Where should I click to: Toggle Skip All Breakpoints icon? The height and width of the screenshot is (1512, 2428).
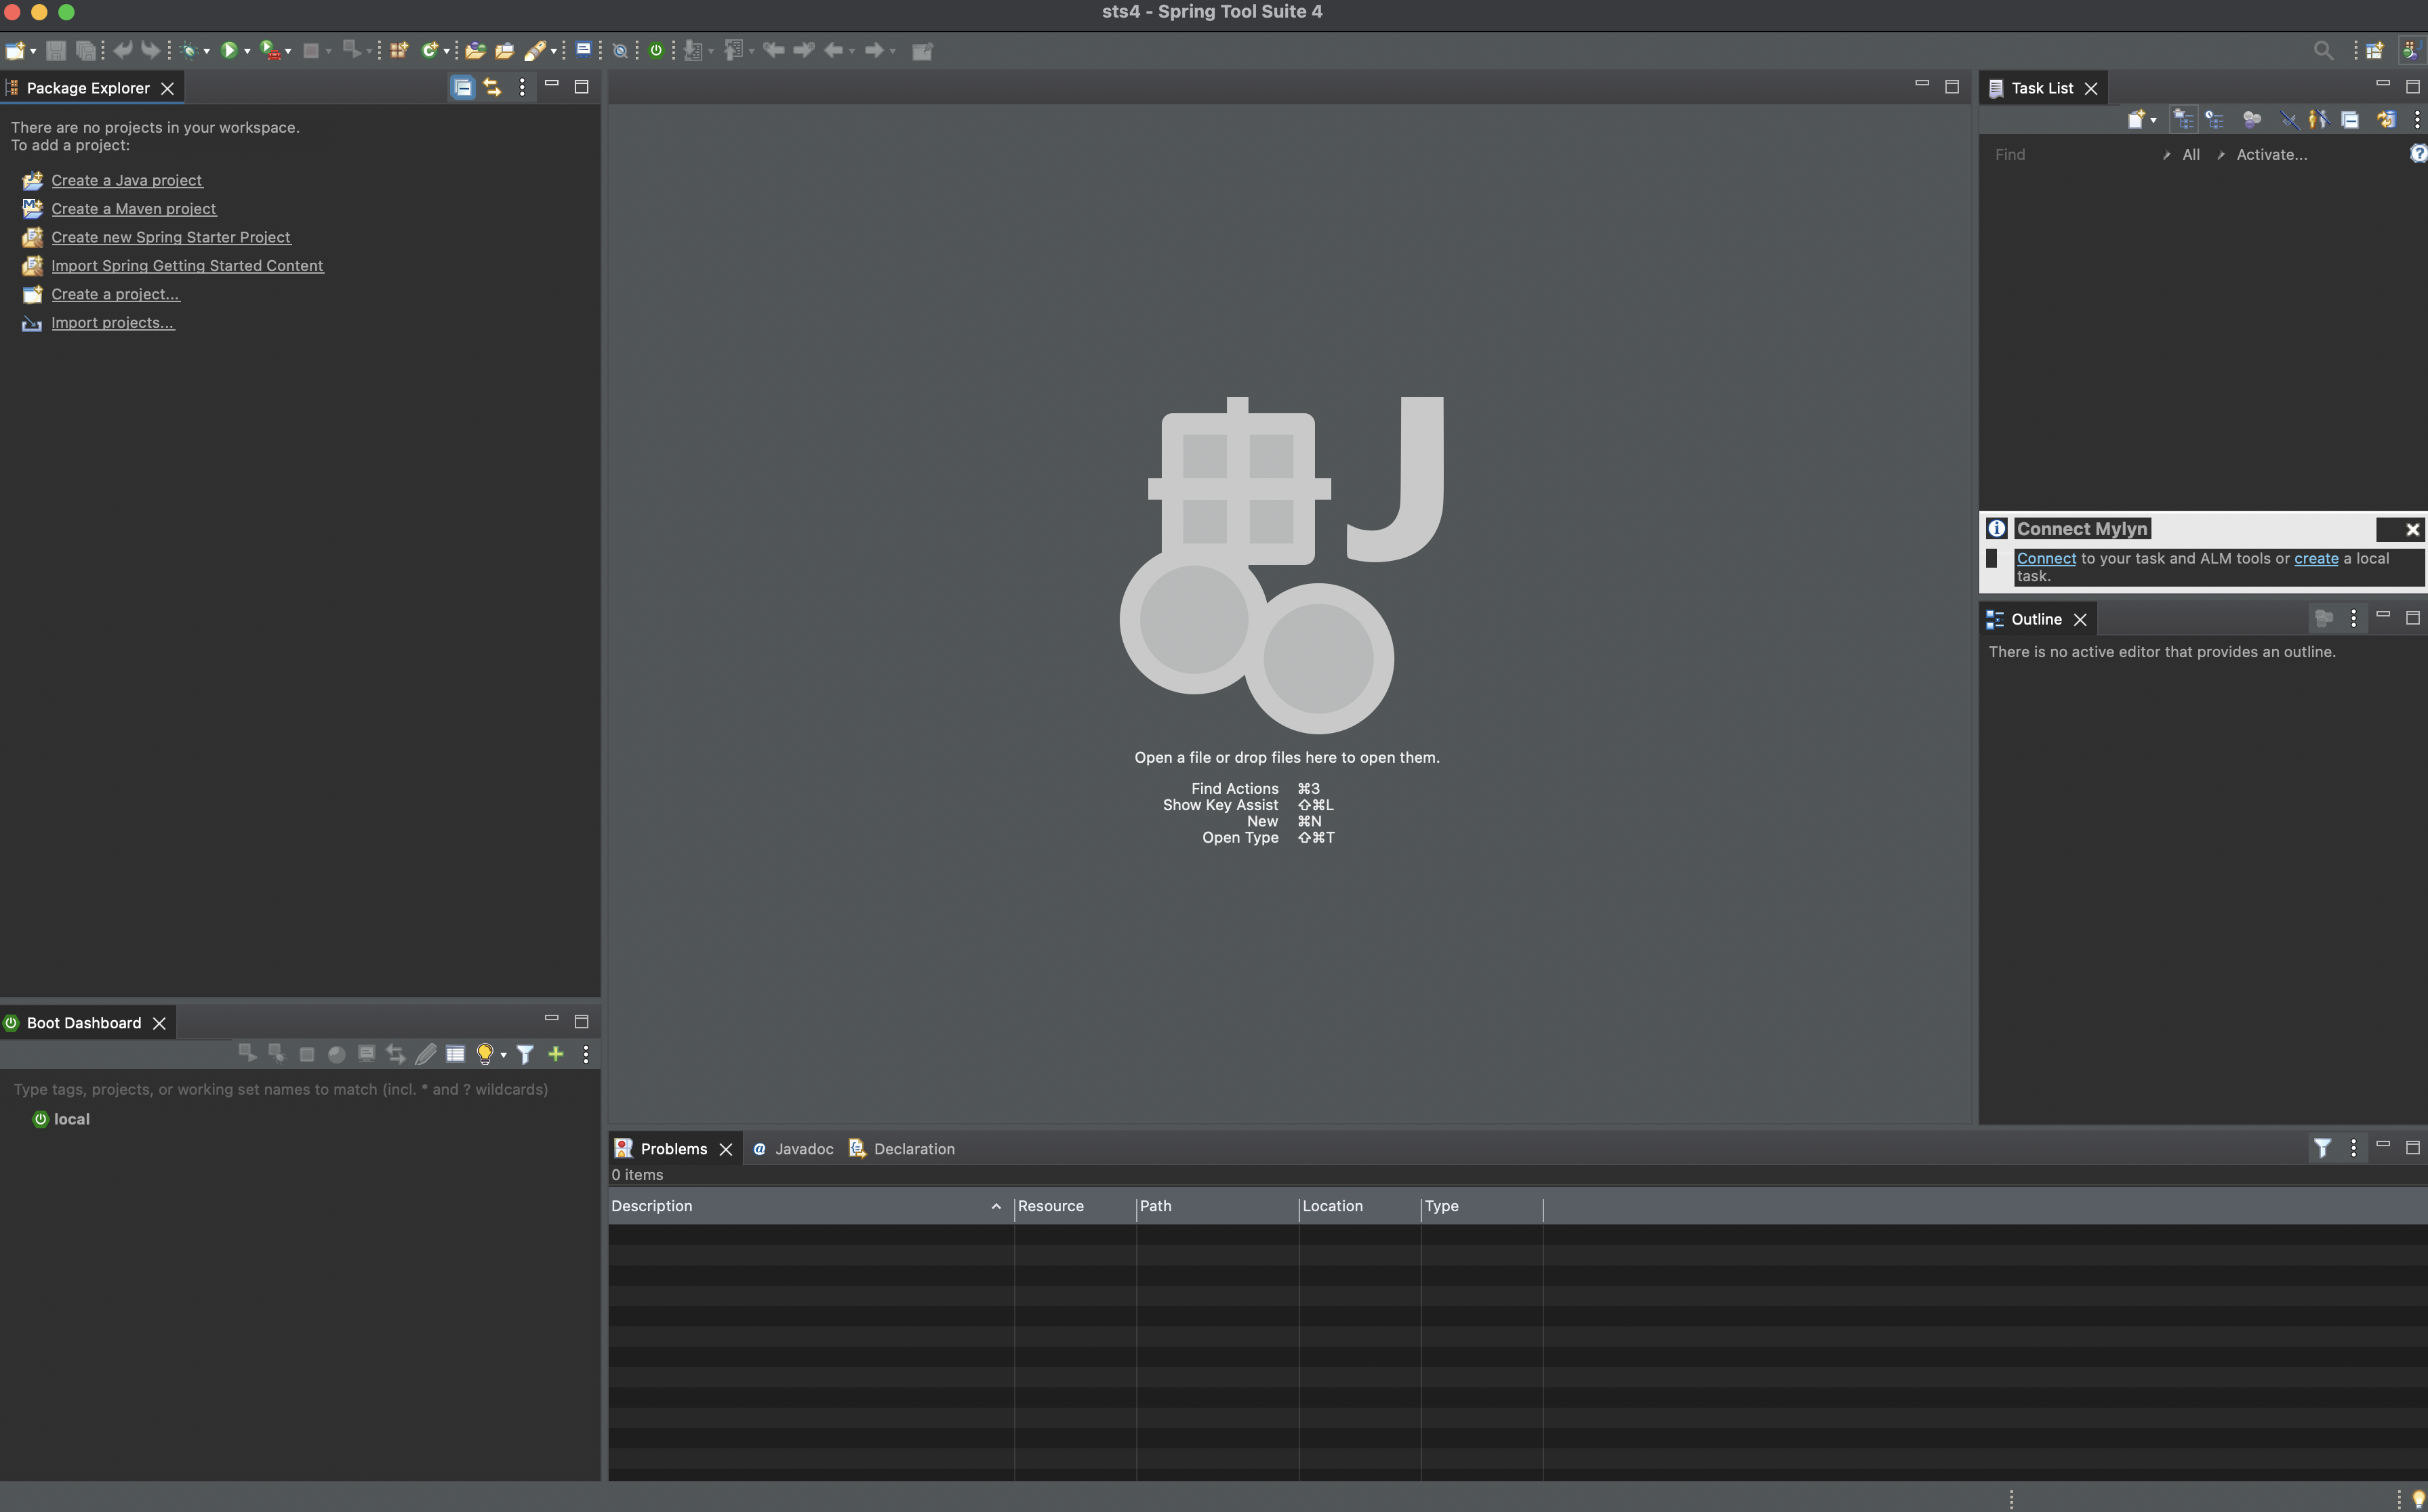[x=620, y=50]
